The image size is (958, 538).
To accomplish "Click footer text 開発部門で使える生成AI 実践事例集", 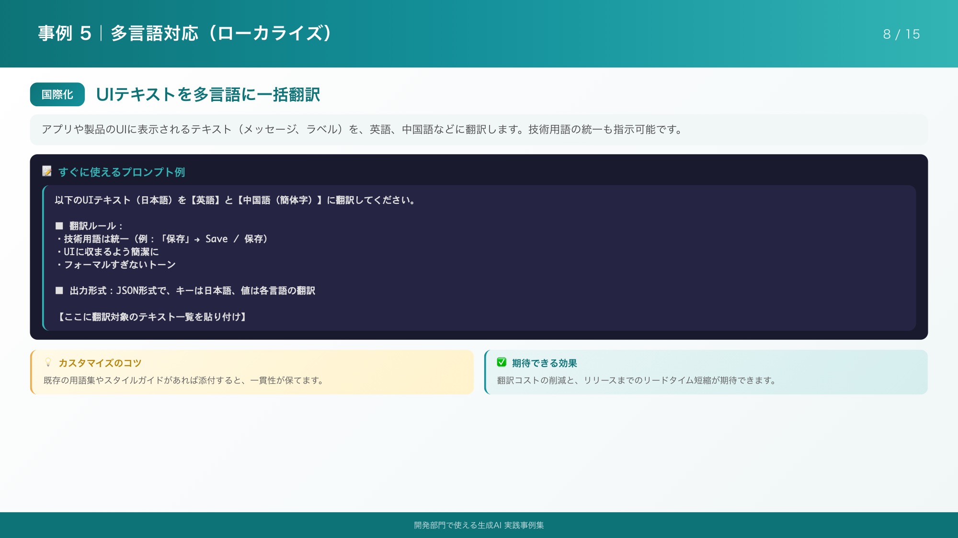I will pyautogui.click(x=479, y=525).
